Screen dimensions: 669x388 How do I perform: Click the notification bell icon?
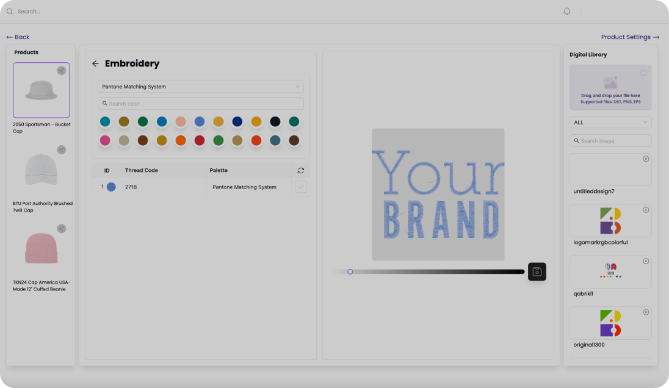click(566, 12)
